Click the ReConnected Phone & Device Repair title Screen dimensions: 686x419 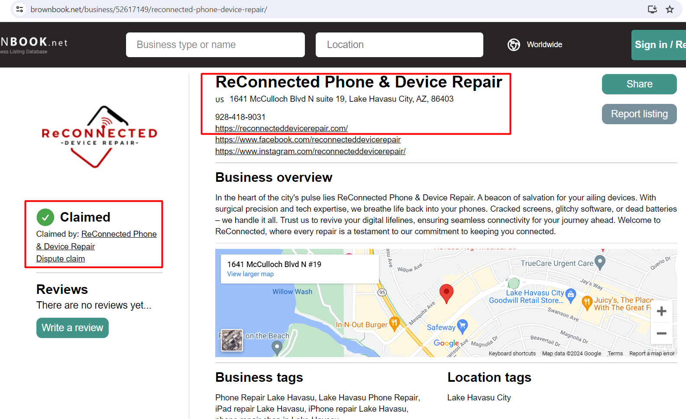[359, 82]
